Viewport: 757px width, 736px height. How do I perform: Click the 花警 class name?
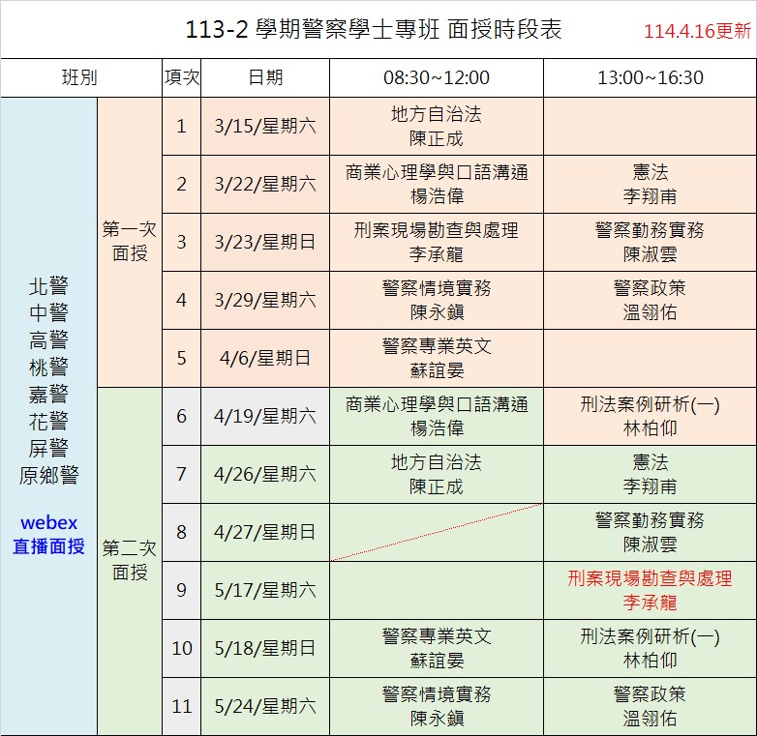tap(48, 421)
